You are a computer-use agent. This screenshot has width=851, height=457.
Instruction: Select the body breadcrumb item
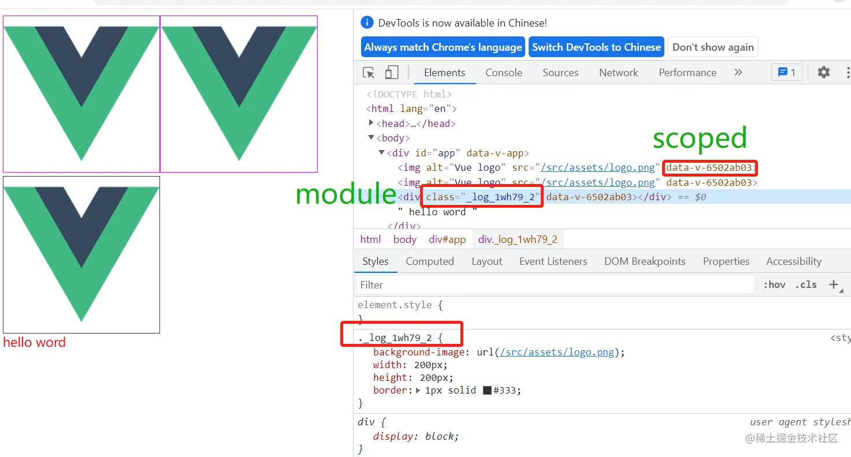pos(405,239)
